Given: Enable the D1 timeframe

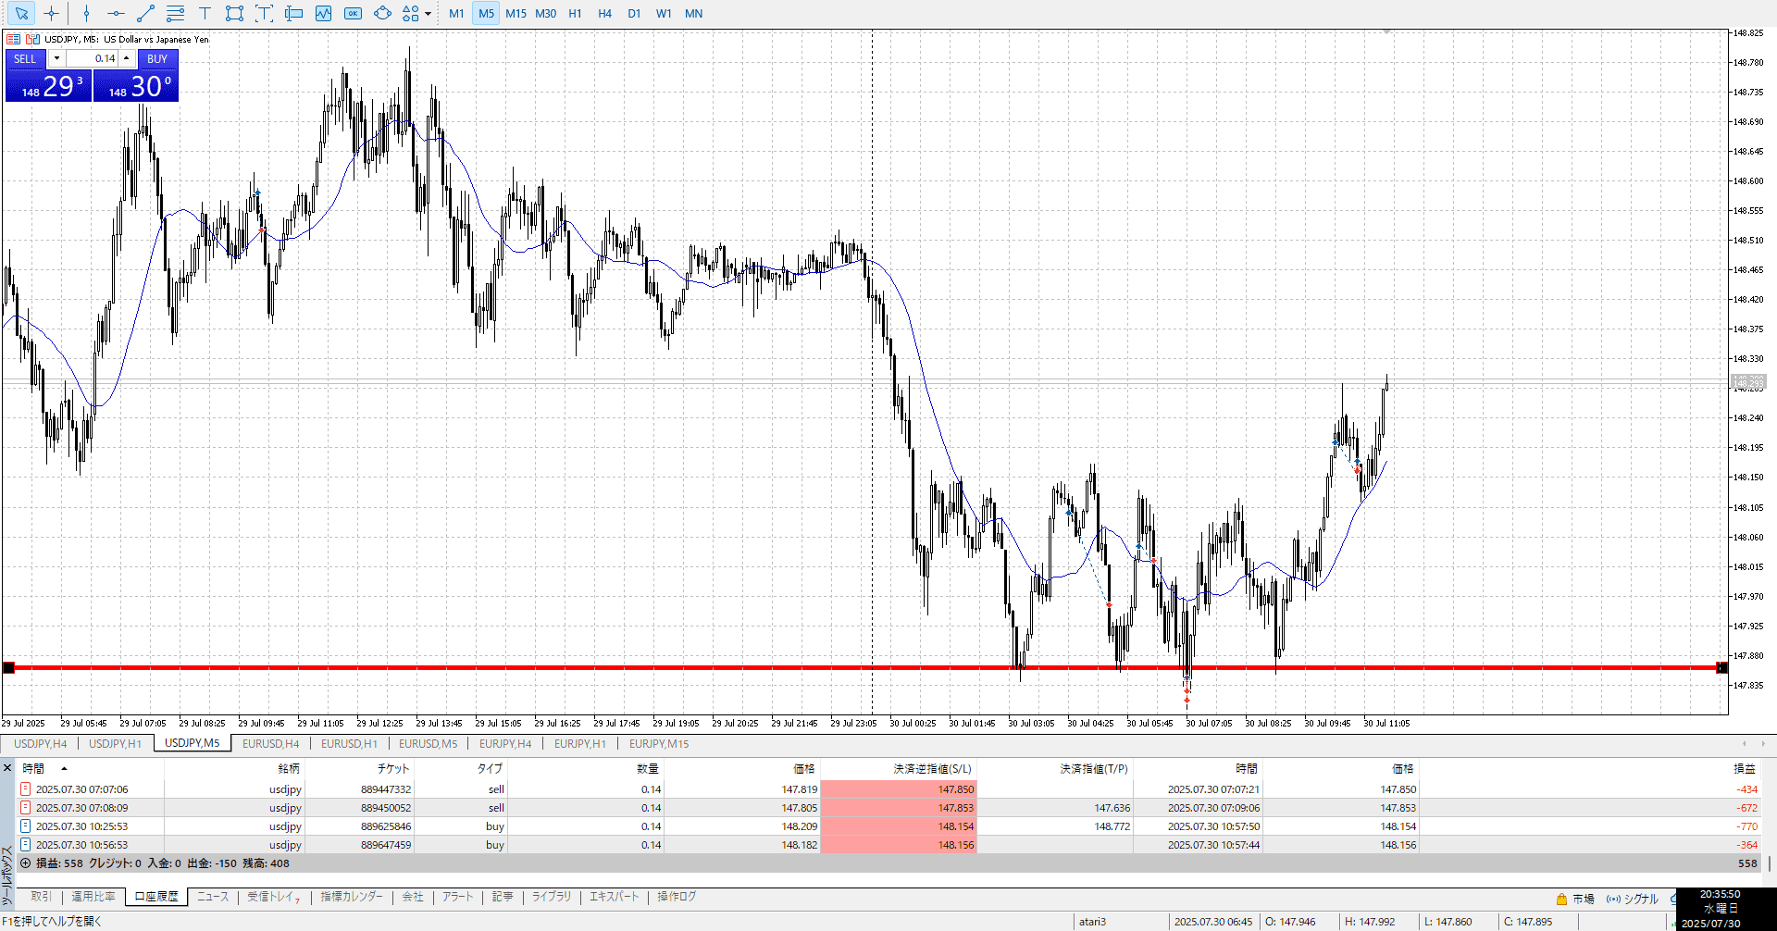Looking at the screenshot, I should tap(634, 14).
